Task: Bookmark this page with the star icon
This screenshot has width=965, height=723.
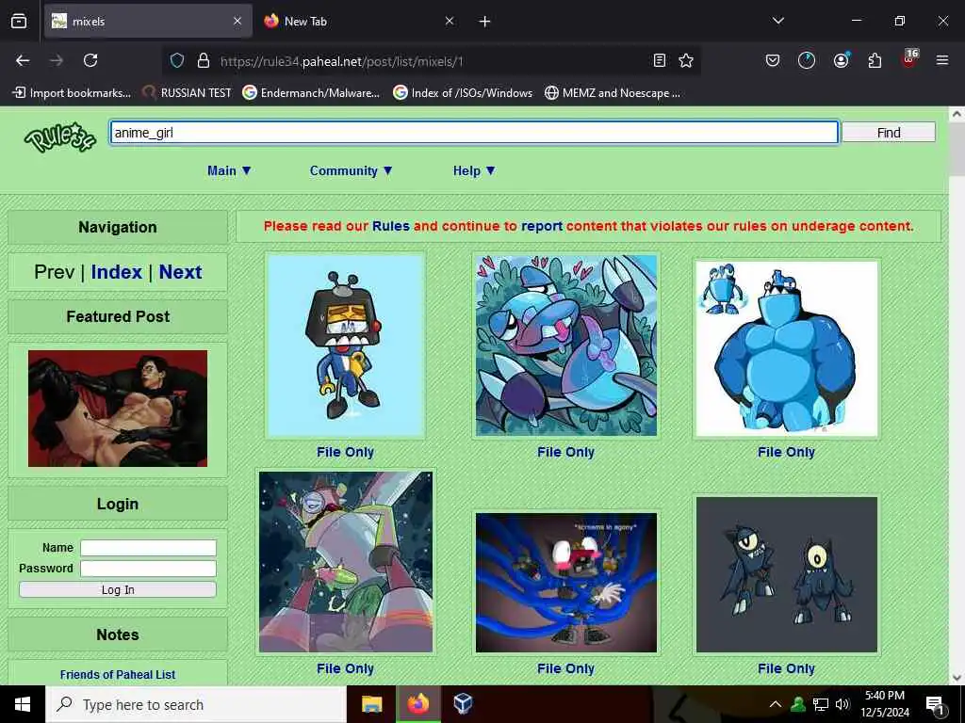Action: tap(686, 60)
